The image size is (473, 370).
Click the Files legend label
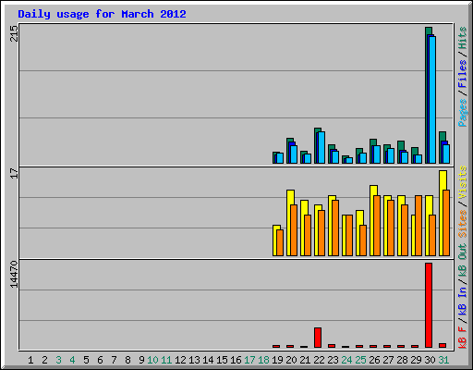pyautogui.click(x=462, y=73)
